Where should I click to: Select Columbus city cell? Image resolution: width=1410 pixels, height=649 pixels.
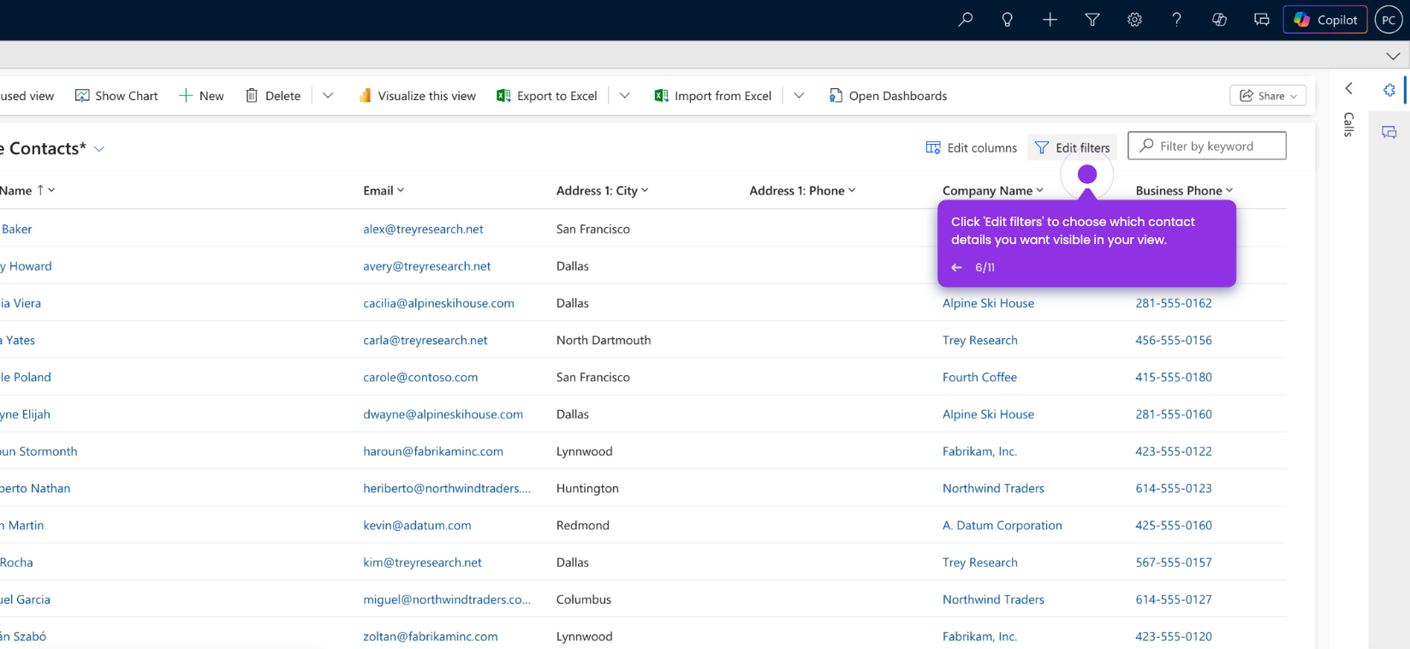pyautogui.click(x=583, y=600)
